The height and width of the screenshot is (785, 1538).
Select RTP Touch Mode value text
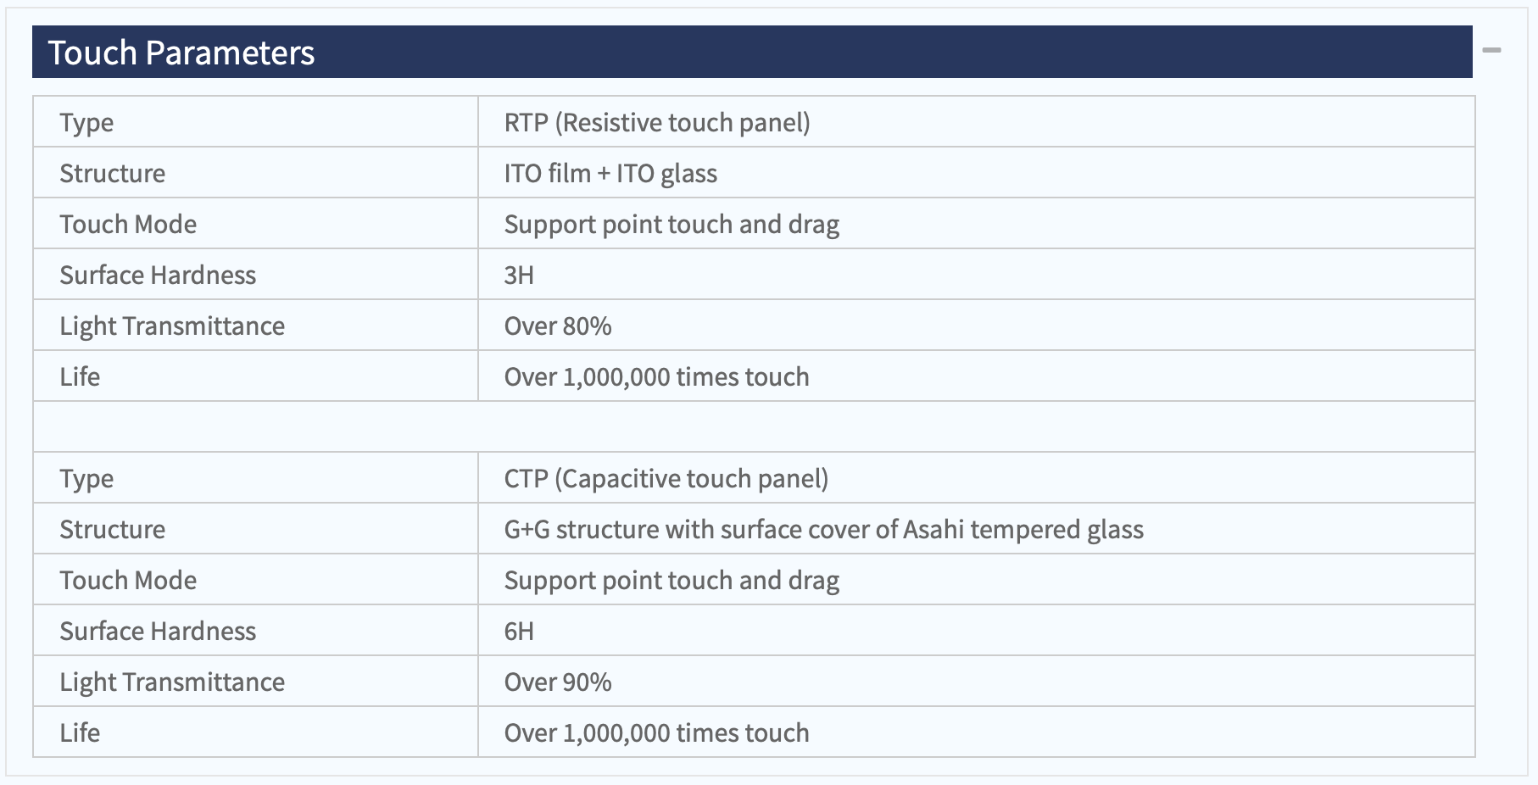[671, 225]
